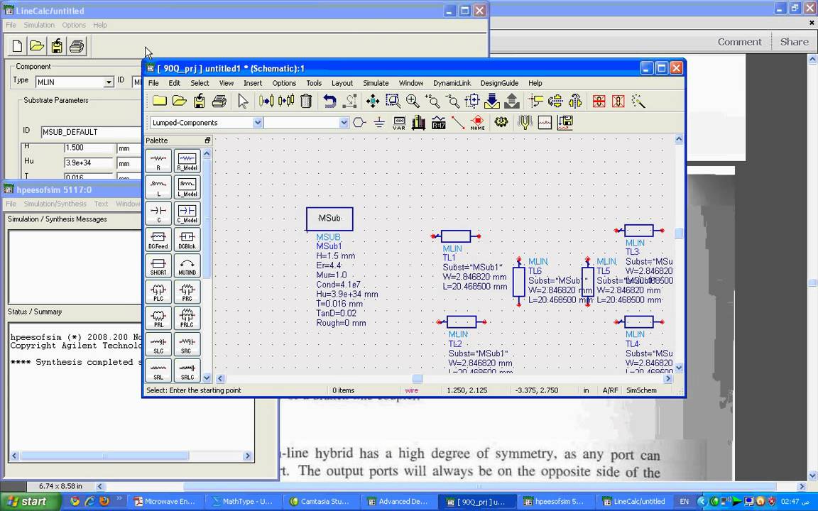The image size is (818, 511).
Task: Insert a port using the port icon
Action: tap(359, 123)
